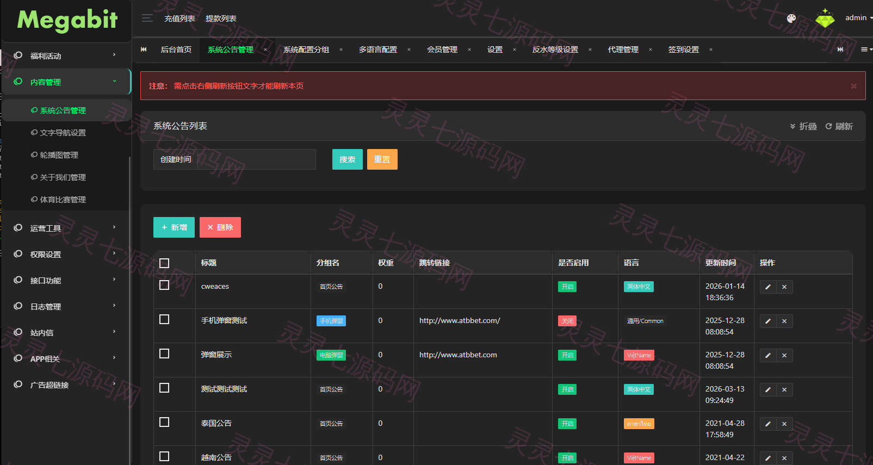This screenshot has height=465, width=873.
Task: Expand the 福利活动 sidebar menu
Action: (65, 56)
